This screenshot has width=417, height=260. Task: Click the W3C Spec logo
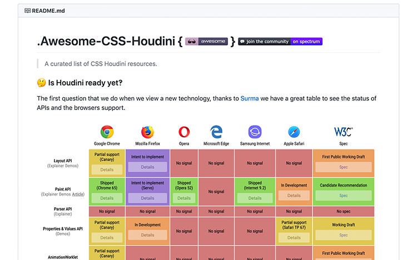pos(343,132)
